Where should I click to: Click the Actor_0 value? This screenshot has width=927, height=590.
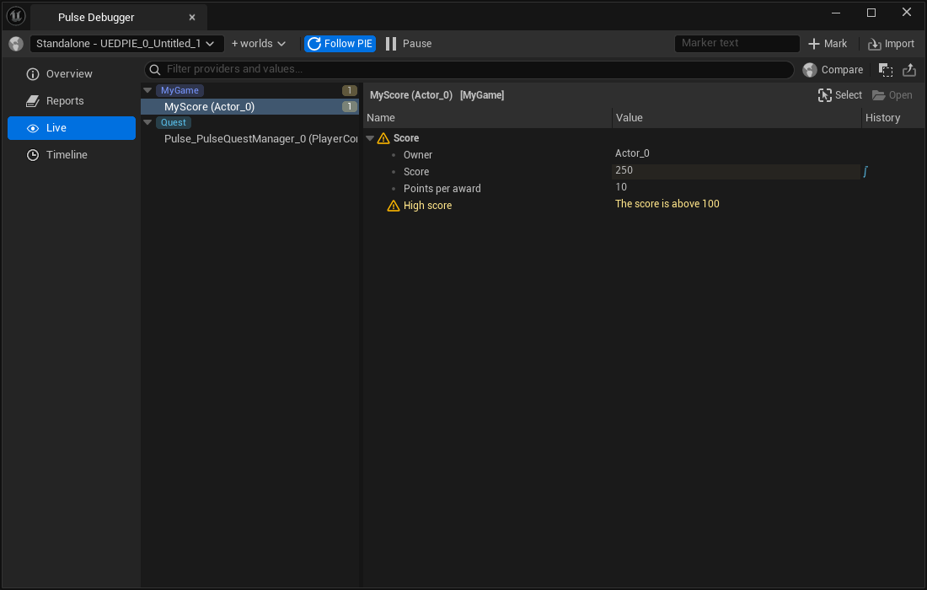(632, 153)
